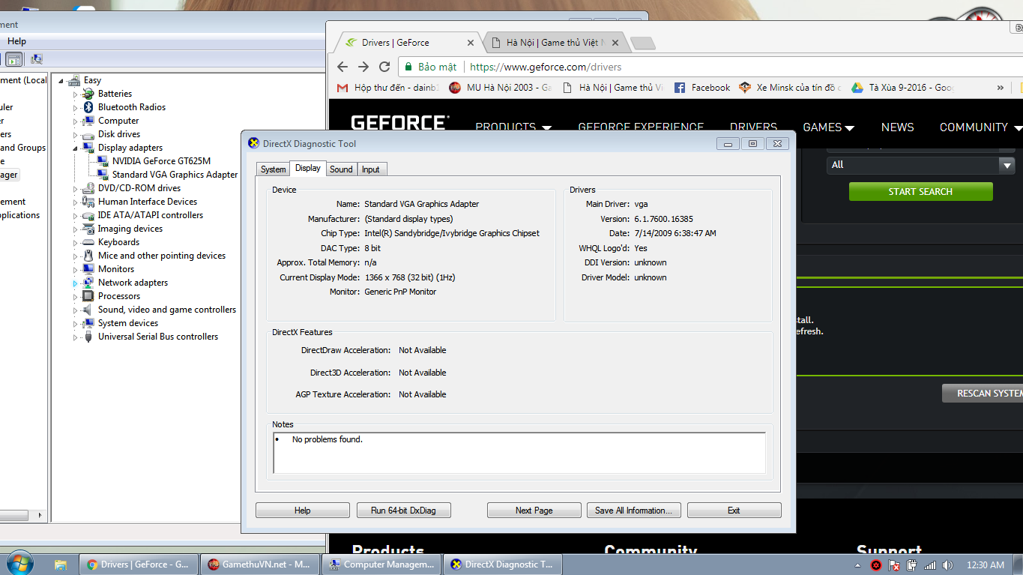Click the scan for hardware changes toolbar icon
The height and width of the screenshot is (575, 1023).
click(x=36, y=59)
